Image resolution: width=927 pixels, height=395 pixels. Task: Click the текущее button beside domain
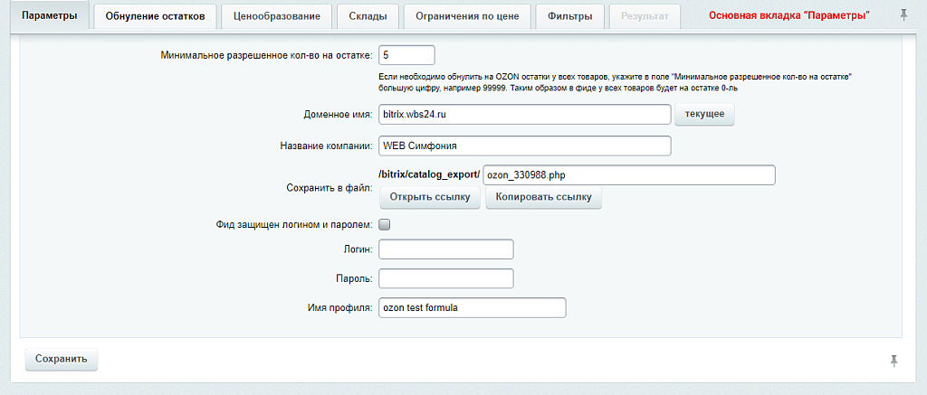(704, 115)
